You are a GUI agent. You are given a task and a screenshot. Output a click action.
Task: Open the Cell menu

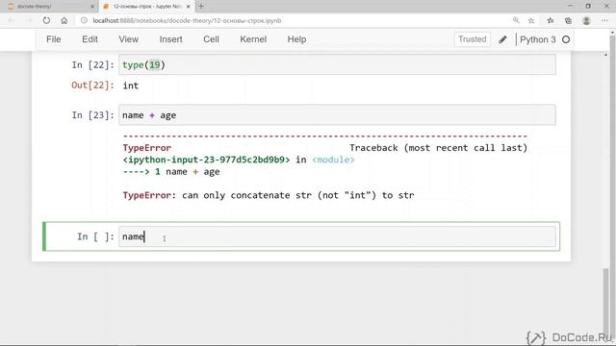click(x=211, y=39)
